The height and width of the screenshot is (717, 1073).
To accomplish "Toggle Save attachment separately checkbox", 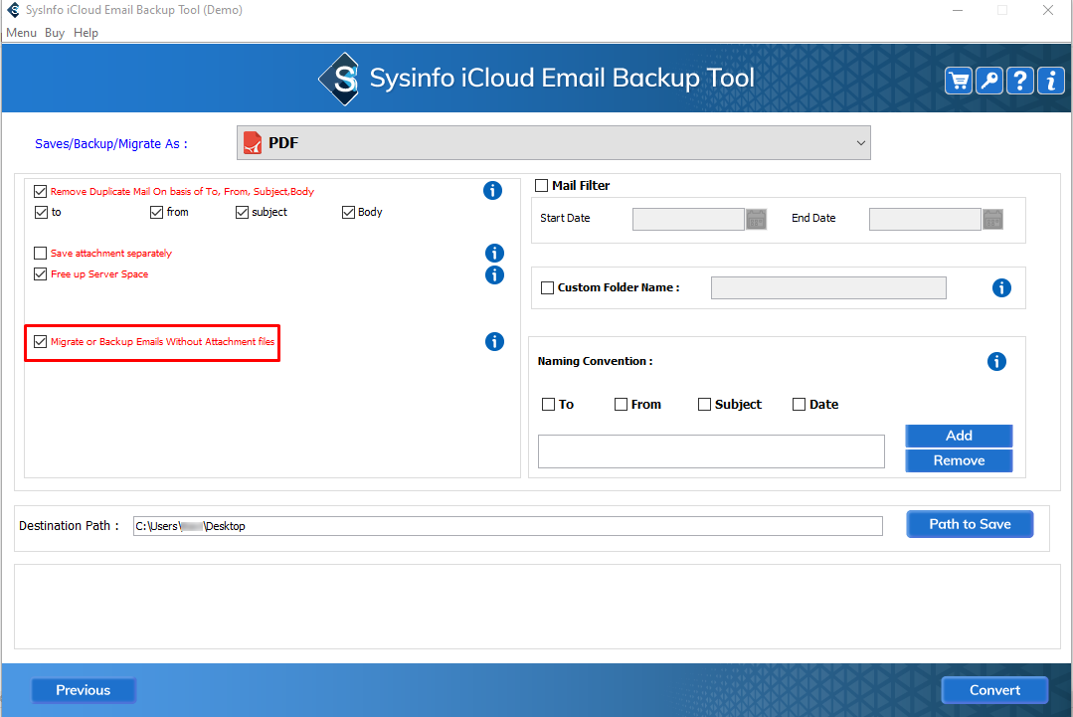I will click(x=41, y=254).
